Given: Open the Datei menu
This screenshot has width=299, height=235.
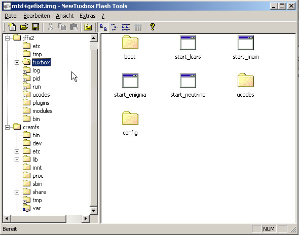Looking at the screenshot, I should [11, 16].
